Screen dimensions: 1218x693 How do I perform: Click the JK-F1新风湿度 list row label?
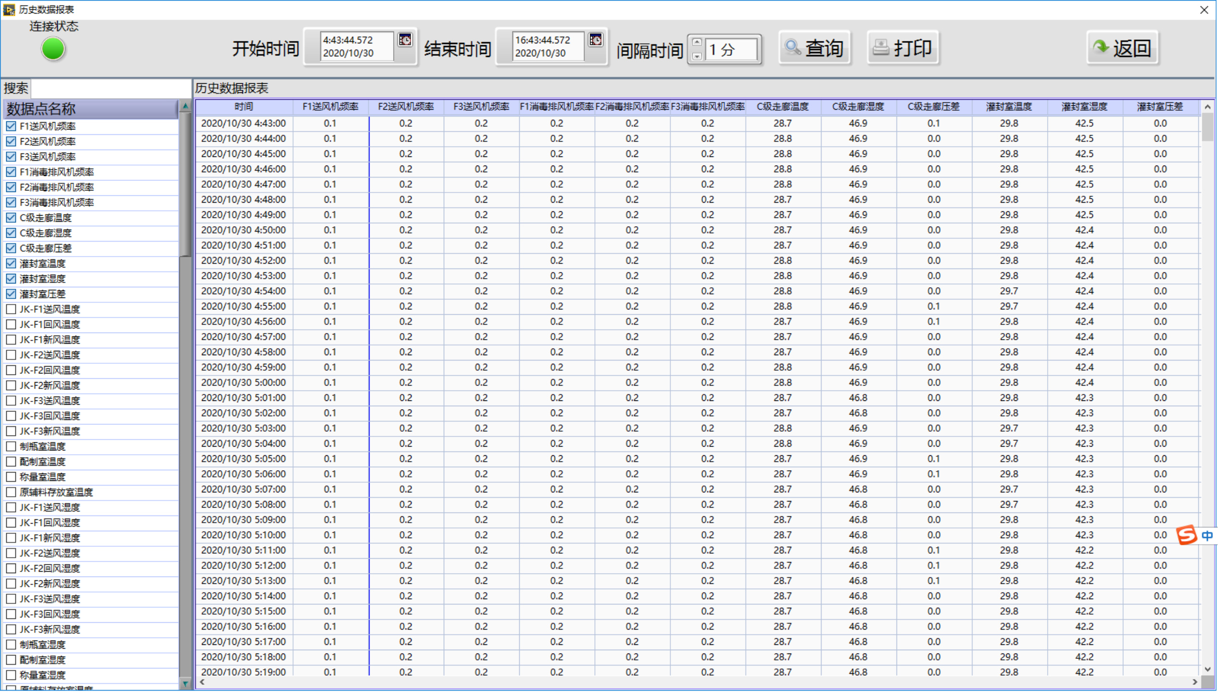pyautogui.click(x=50, y=538)
